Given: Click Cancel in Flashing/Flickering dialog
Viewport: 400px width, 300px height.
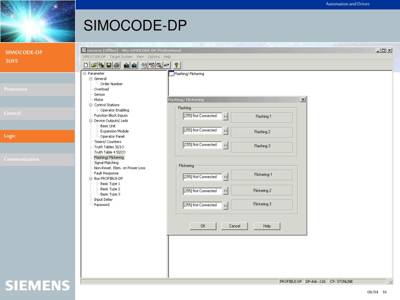Looking at the screenshot, I should (234, 226).
